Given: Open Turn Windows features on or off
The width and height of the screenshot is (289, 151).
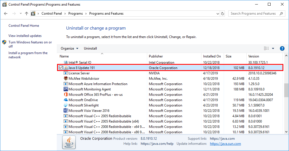Looking at the screenshot, I should tap(30, 44).
